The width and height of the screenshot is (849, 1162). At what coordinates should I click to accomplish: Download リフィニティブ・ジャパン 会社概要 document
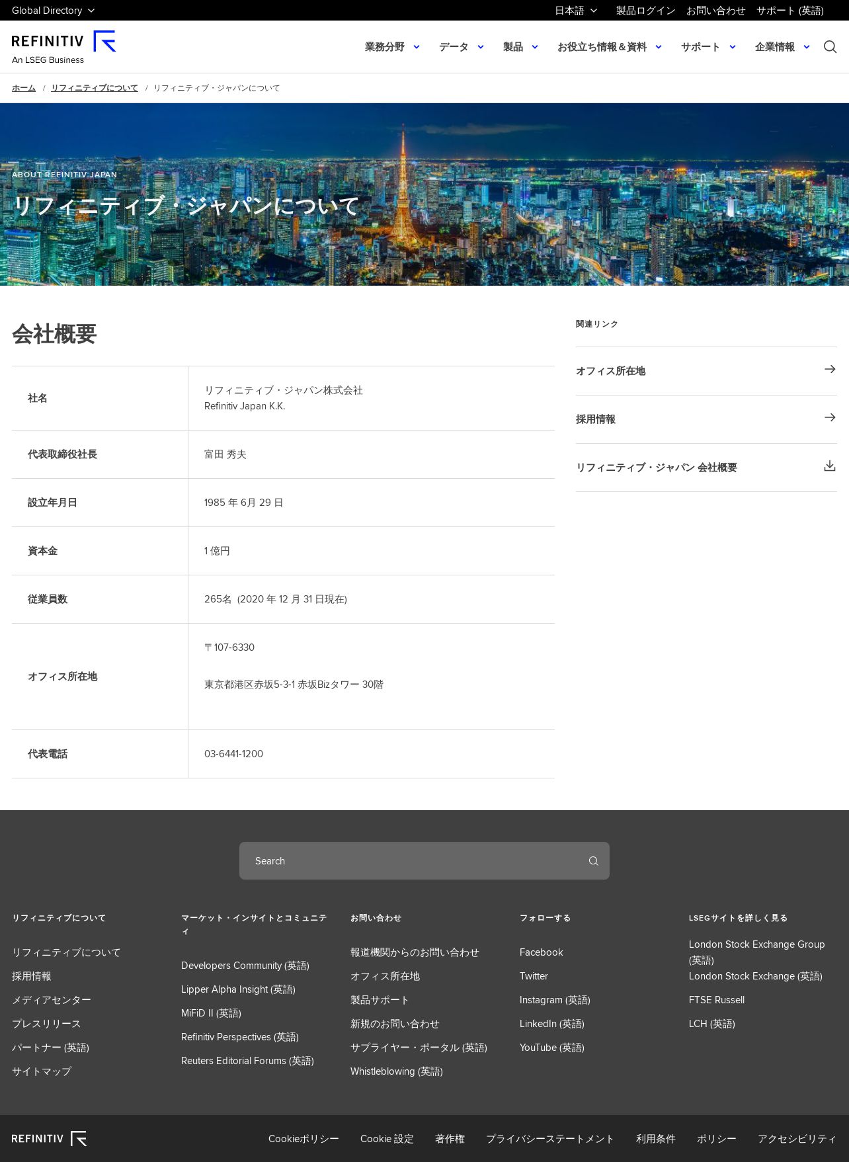pos(706,468)
